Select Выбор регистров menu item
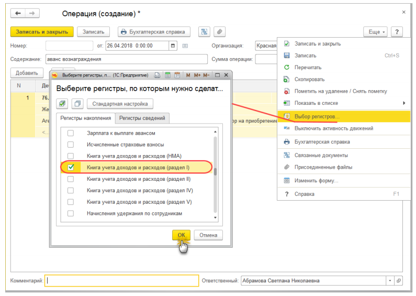The image size is (416, 296). (x=344, y=116)
